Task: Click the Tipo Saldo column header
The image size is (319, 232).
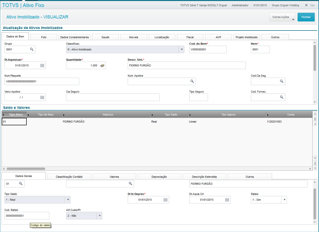Action: [169, 115]
